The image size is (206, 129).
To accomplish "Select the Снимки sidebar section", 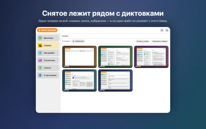I will (x=48, y=45).
